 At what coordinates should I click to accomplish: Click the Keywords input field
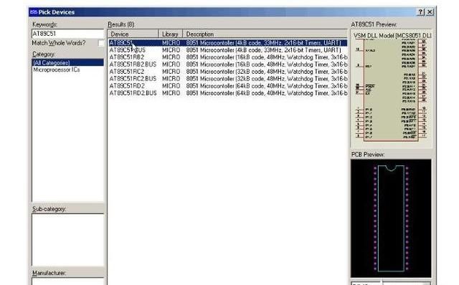[67, 34]
